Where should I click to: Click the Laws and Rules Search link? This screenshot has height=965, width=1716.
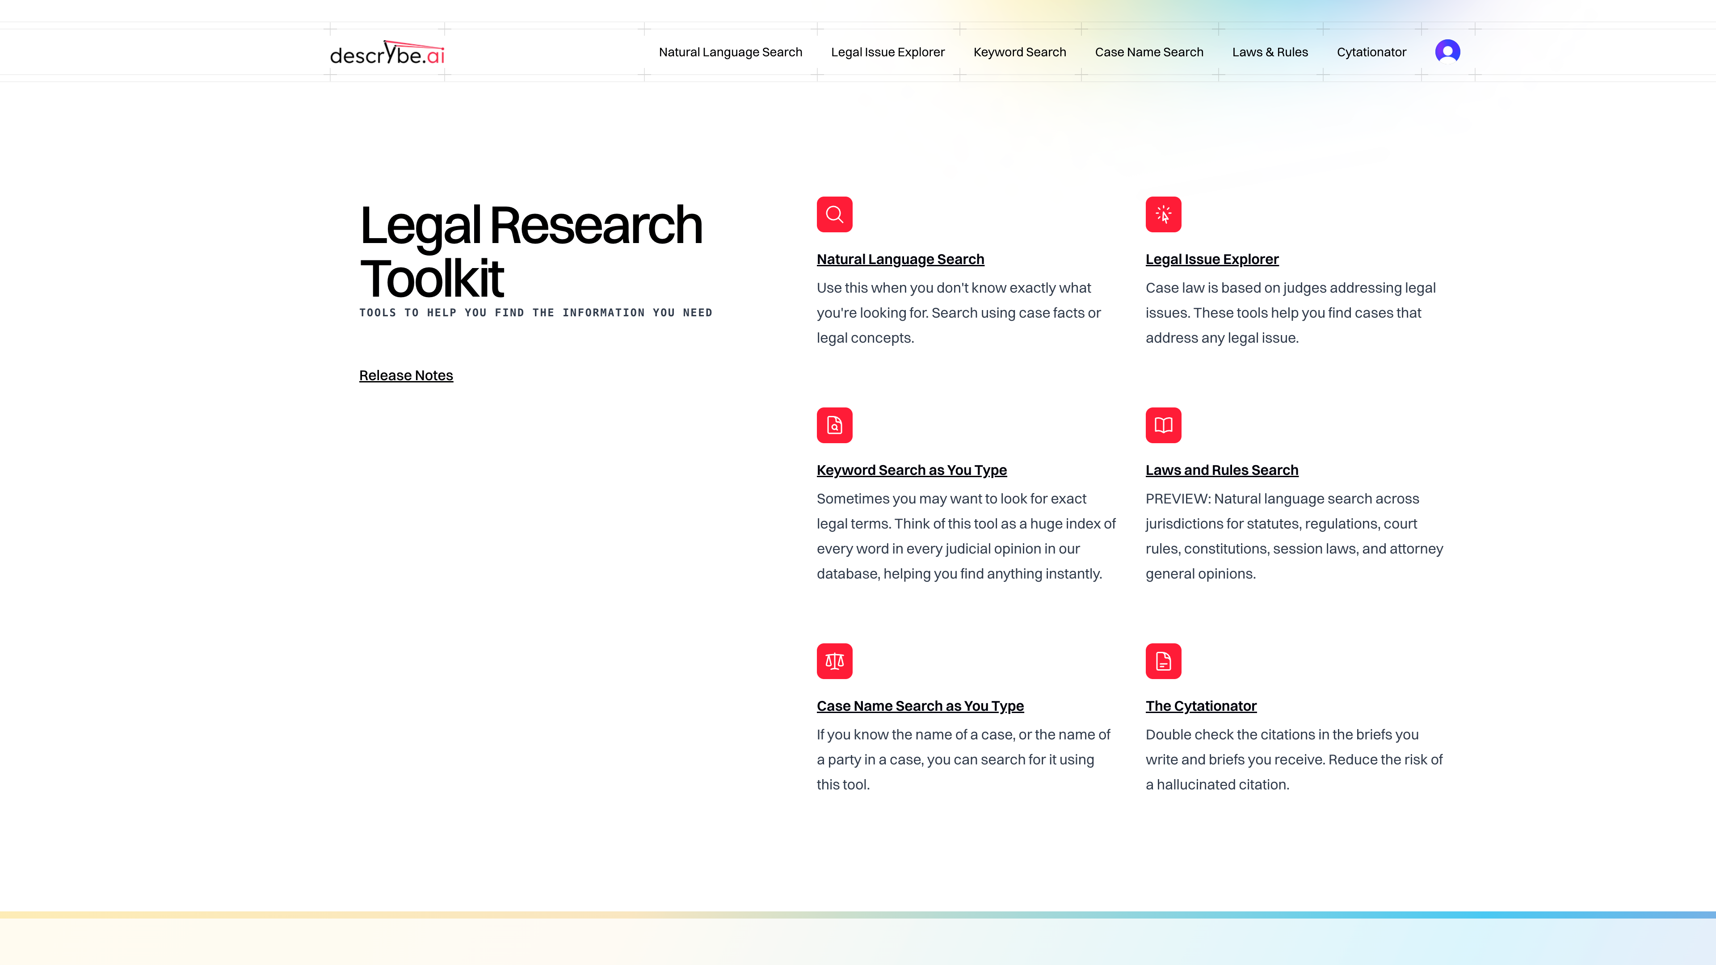pyautogui.click(x=1221, y=470)
